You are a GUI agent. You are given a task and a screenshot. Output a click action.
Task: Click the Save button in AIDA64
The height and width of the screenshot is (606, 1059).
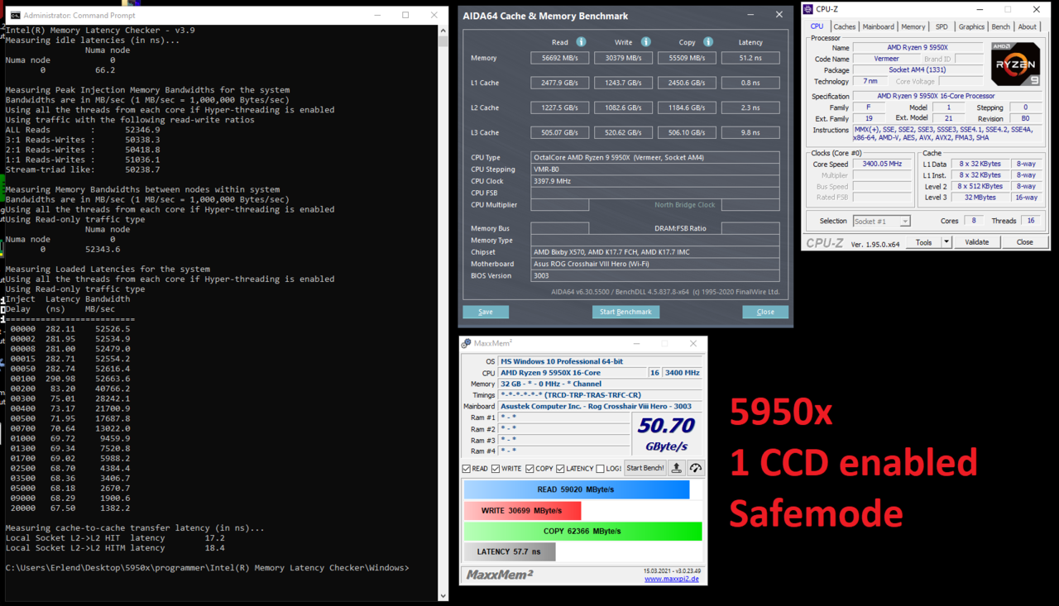(x=486, y=312)
